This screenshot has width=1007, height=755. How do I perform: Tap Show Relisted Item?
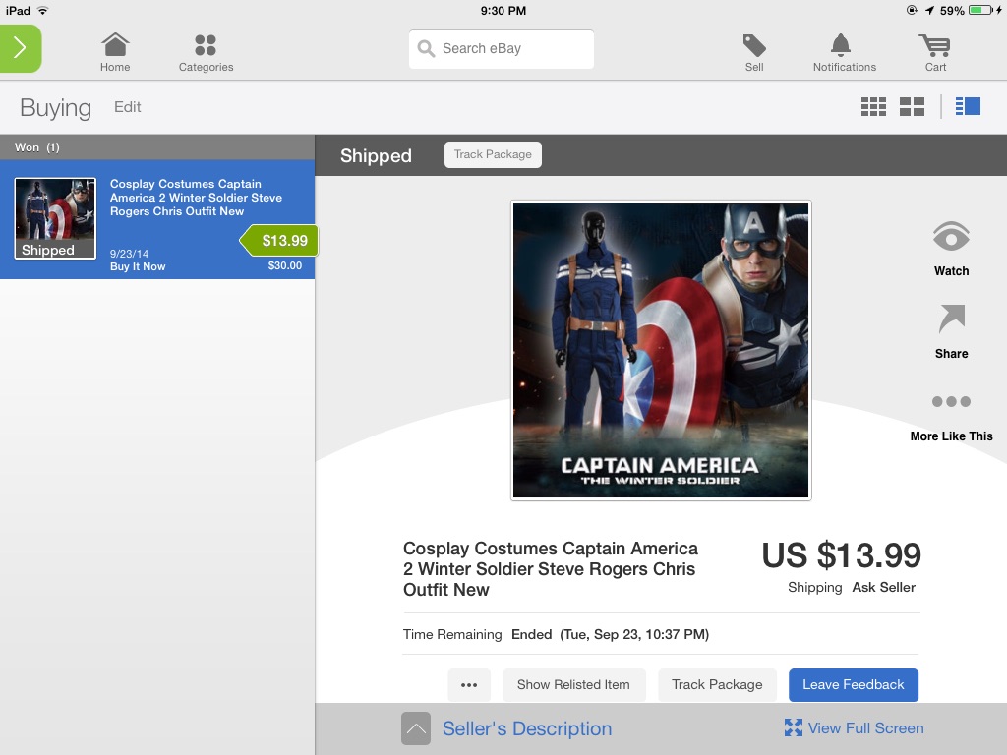[x=573, y=685]
